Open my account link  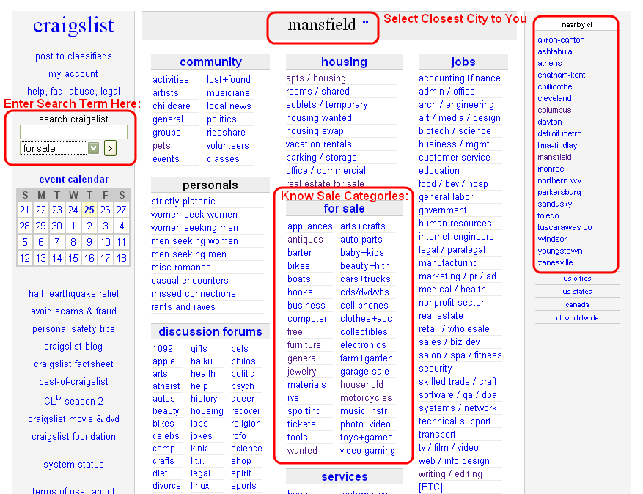(73, 74)
